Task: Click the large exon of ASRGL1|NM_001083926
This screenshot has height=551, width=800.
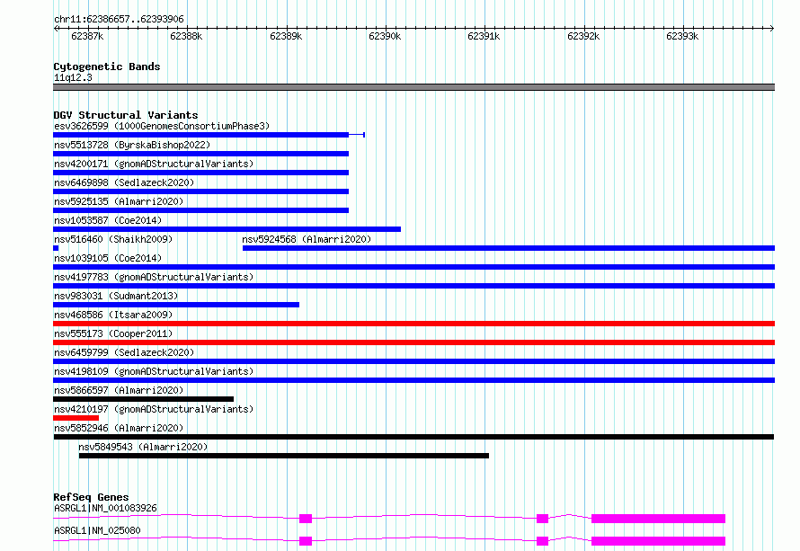Action: point(658,519)
